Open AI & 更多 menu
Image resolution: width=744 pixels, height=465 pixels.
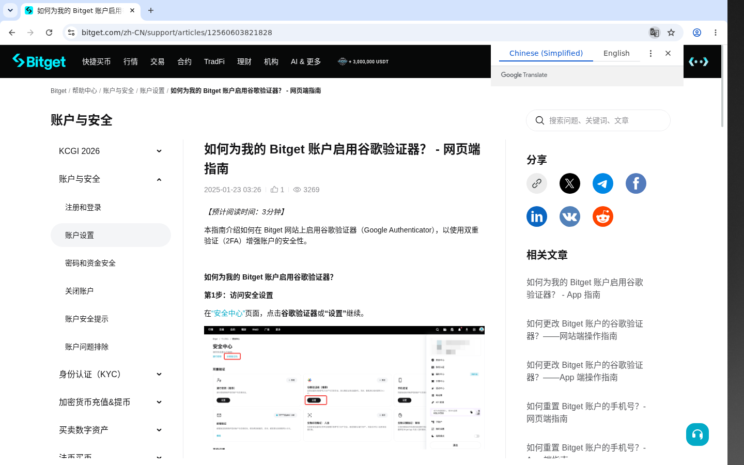(x=306, y=61)
